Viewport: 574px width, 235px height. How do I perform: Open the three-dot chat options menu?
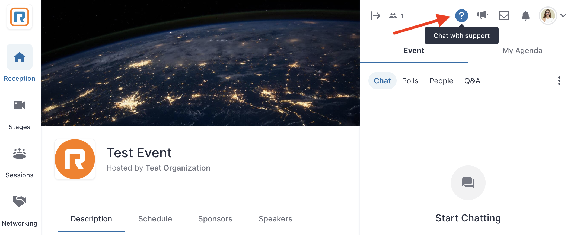(x=559, y=81)
